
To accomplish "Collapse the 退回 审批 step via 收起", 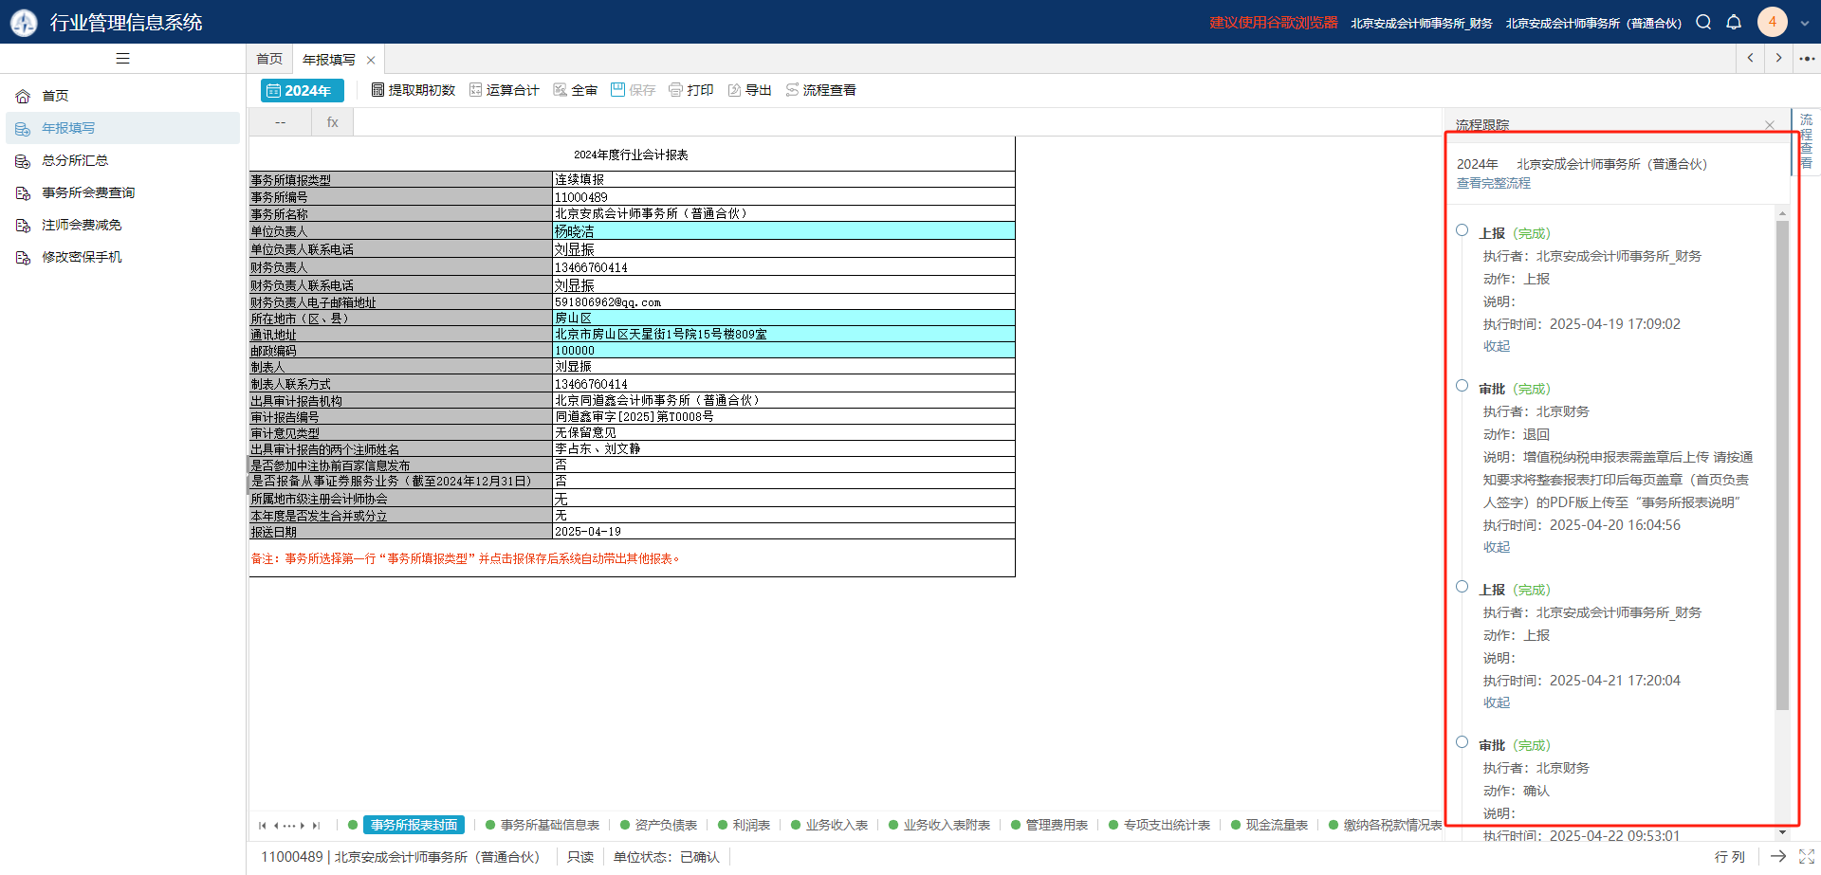I will pos(1497,548).
